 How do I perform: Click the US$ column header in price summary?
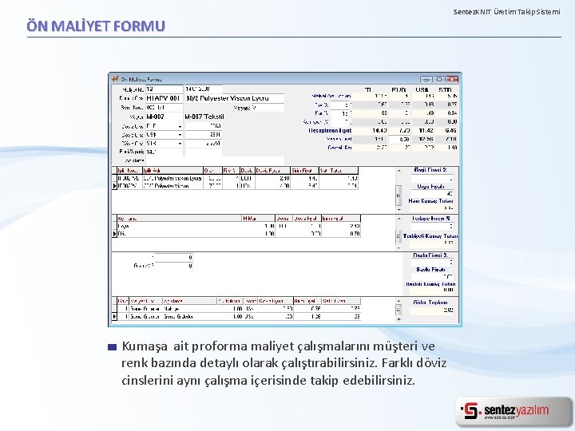click(x=422, y=89)
